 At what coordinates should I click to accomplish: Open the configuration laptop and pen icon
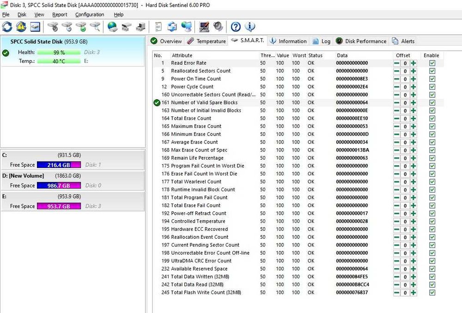[x=204, y=27]
